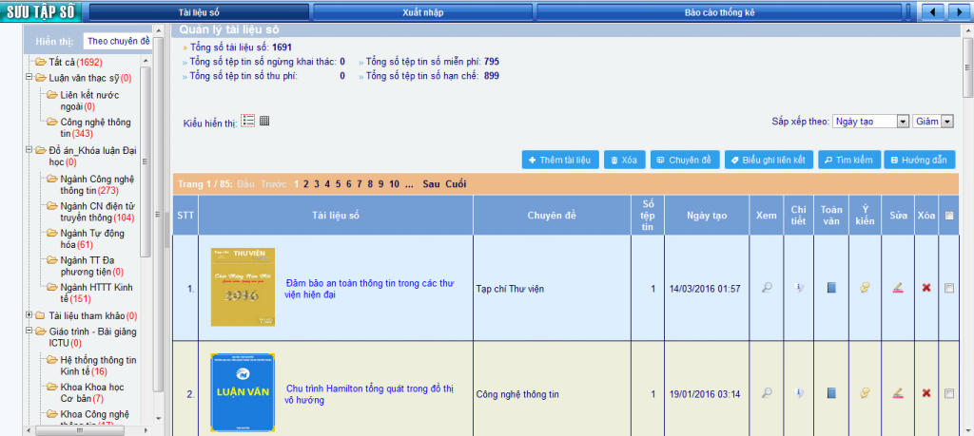Open Chi tiết info icon for row 2
This screenshot has height=436, width=974.
click(x=799, y=392)
